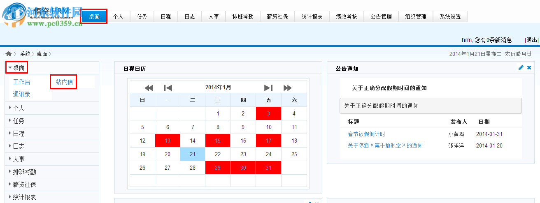Image resolution: width=540 pixels, height=203 pixels.
Task: Go to previous year in calendar
Action: (x=149, y=88)
